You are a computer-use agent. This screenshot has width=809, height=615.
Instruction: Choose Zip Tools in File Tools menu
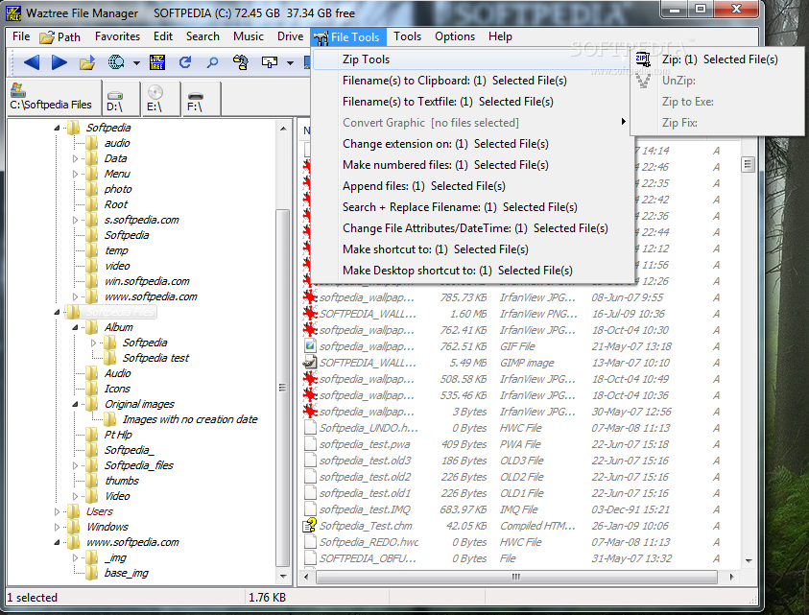(x=472, y=59)
